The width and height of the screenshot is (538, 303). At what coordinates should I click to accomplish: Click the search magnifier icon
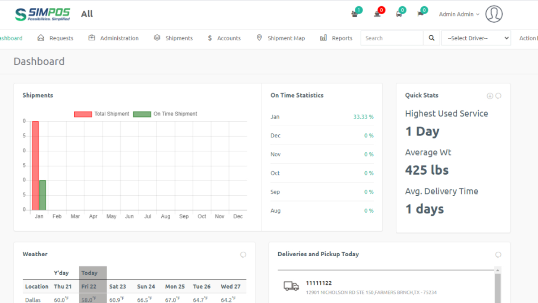(431, 38)
